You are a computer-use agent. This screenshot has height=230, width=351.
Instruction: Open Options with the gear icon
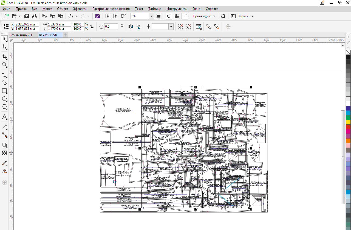click(223, 16)
